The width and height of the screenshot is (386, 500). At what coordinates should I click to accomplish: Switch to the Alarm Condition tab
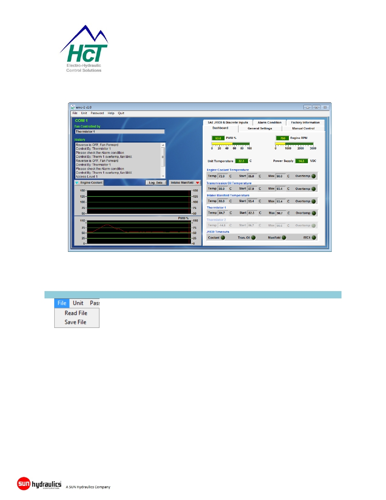269,122
